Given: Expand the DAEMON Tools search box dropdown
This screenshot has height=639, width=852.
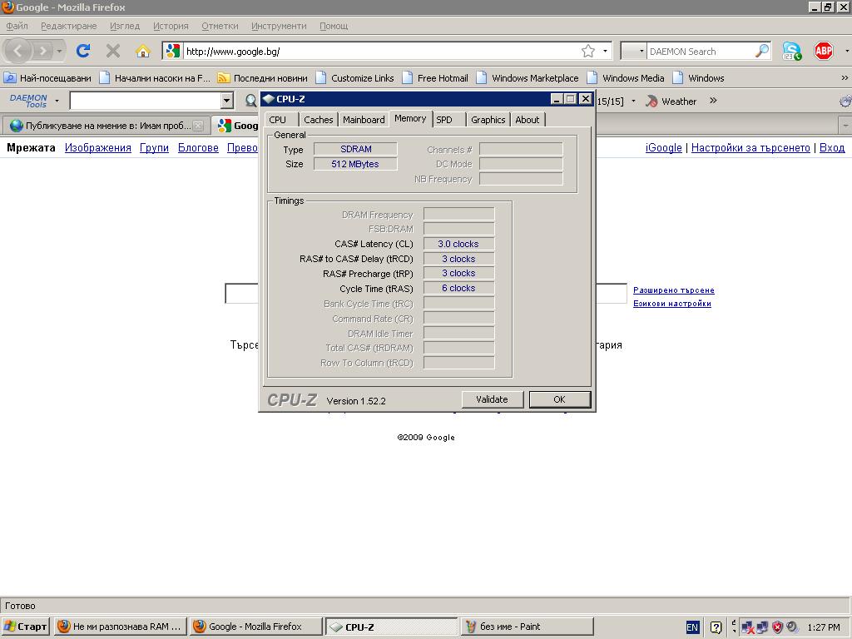Looking at the screenshot, I should click(227, 101).
